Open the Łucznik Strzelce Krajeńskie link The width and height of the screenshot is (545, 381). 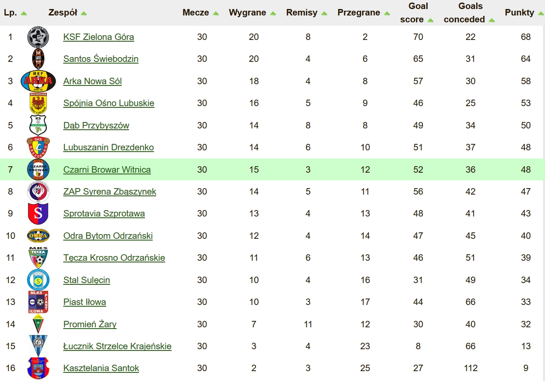(117, 346)
